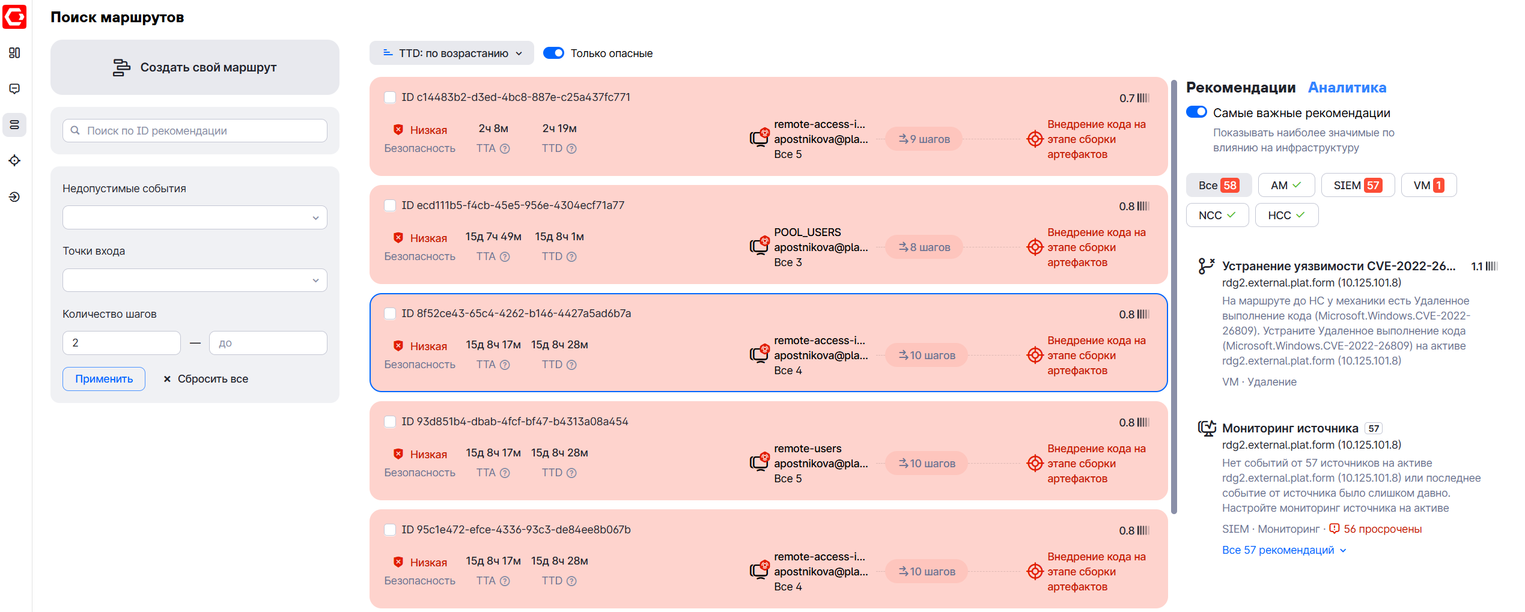This screenshot has height=612, width=1525.
Task: Open the dashboard icon in the sidebar
Action: (x=14, y=53)
